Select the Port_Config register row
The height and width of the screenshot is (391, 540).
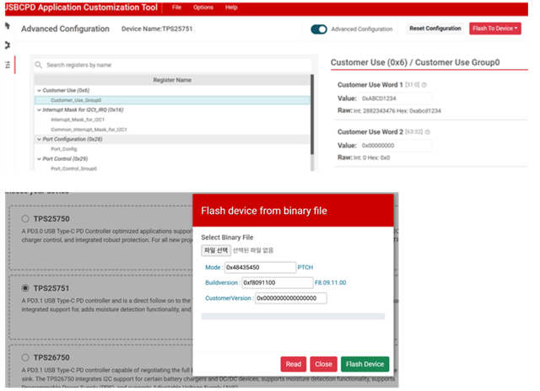pos(172,149)
